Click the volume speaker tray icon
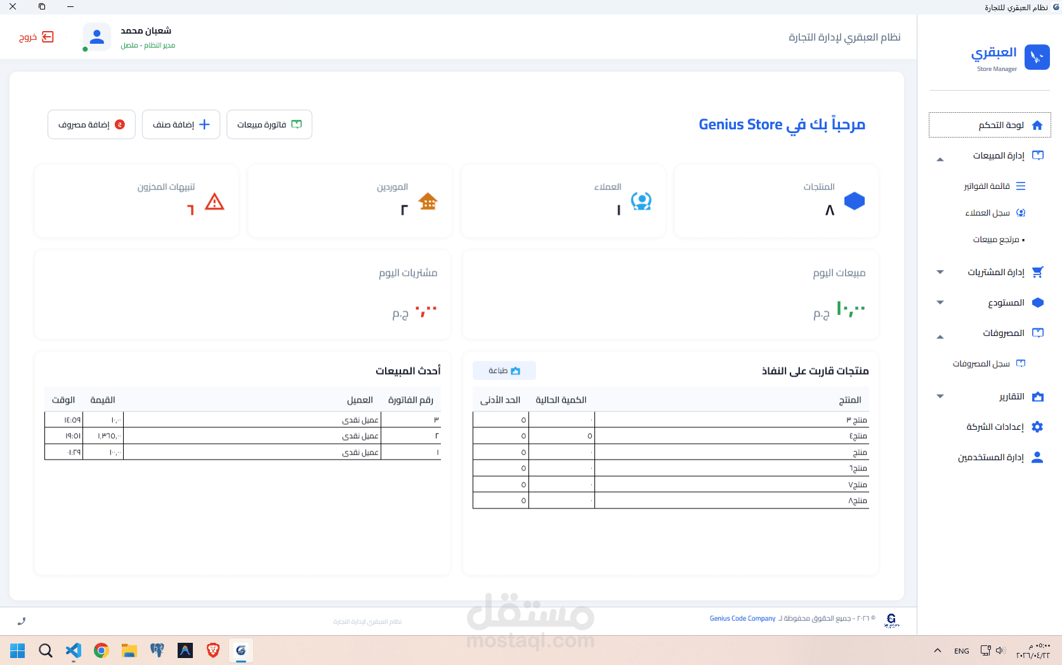Viewport: 1062px width, 665px height. [x=1000, y=650]
